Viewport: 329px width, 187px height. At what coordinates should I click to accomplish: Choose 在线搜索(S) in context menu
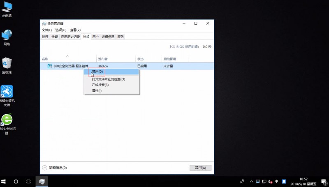111,85
